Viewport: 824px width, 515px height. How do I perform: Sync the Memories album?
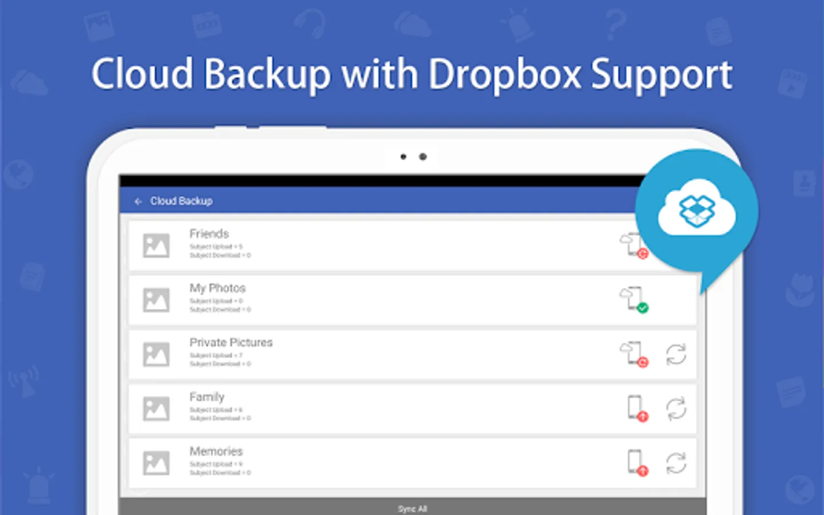[x=676, y=463]
